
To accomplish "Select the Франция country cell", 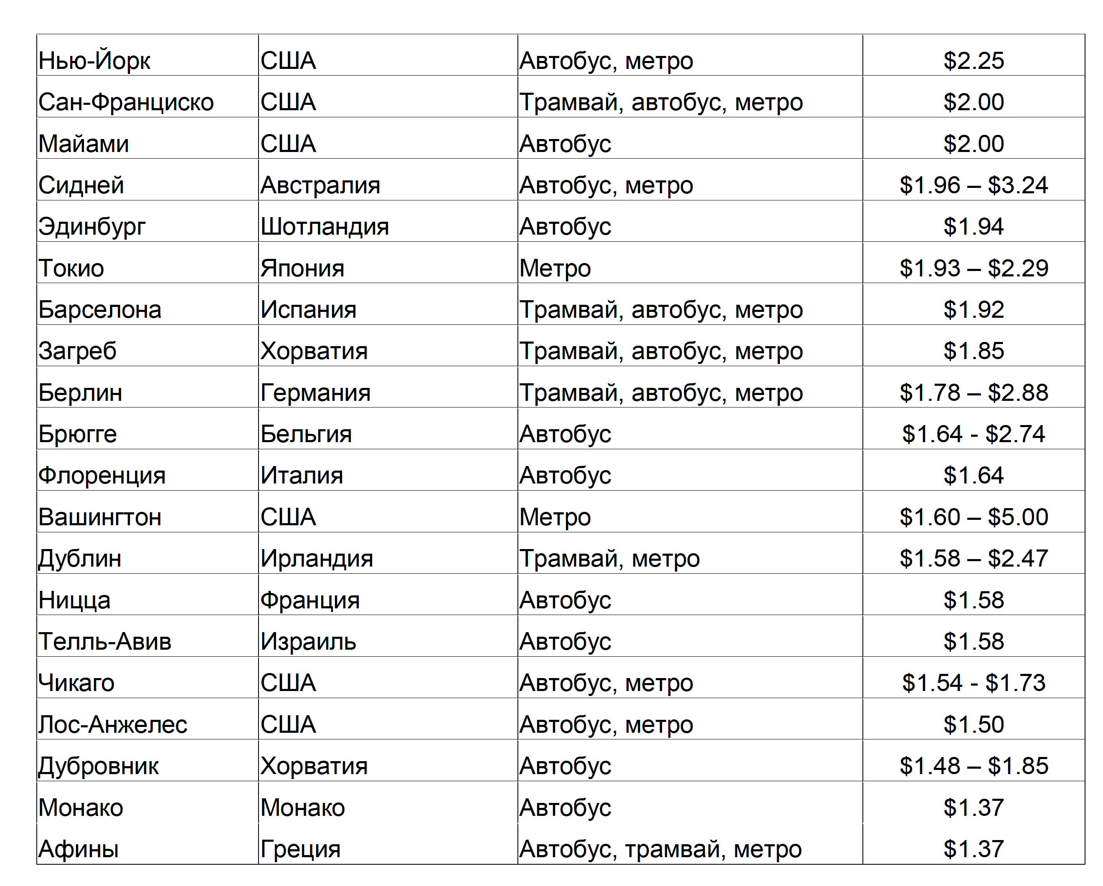I will (x=310, y=600).
